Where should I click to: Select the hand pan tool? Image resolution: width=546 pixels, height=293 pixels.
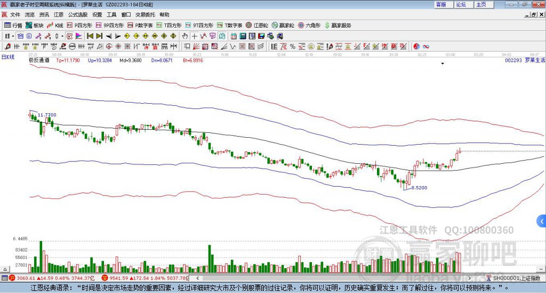(185, 36)
